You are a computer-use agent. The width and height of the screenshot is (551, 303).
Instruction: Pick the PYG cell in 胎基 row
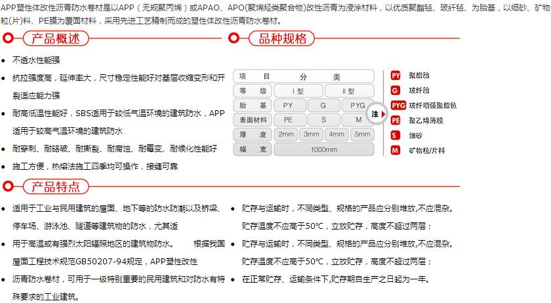357,106
